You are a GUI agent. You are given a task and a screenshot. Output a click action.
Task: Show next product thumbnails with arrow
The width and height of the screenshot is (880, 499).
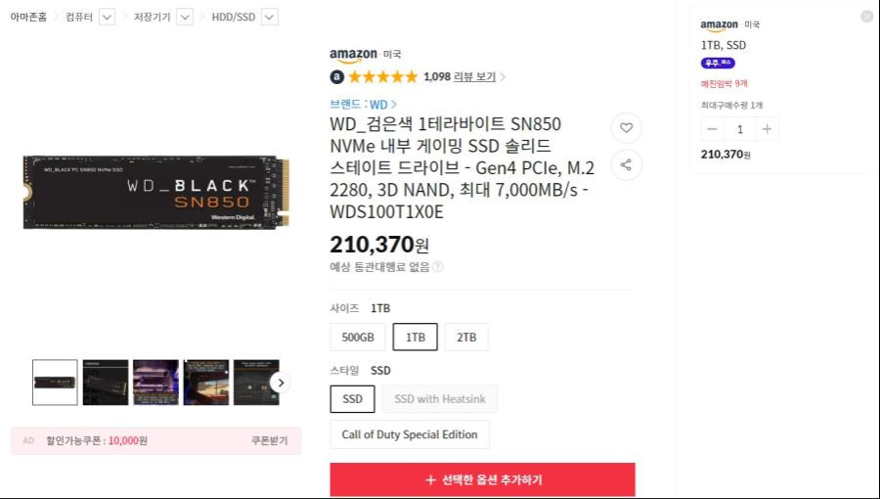coord(281,383)
